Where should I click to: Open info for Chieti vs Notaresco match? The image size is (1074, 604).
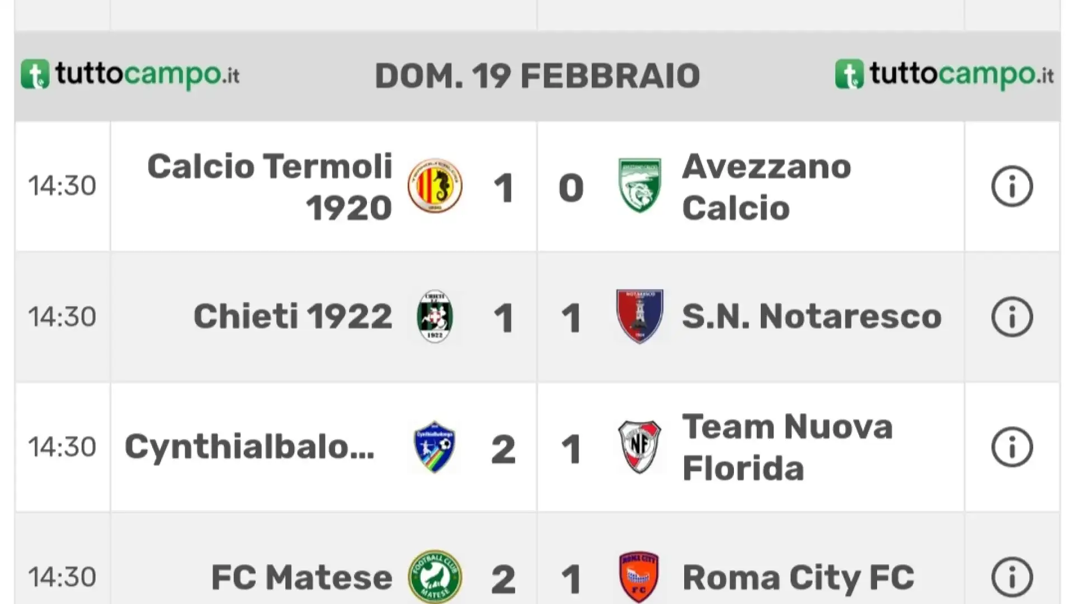point(1012,317)
